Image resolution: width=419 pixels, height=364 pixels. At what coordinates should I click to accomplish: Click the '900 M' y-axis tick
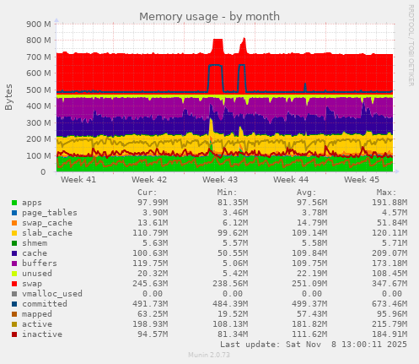coord(39,24)
